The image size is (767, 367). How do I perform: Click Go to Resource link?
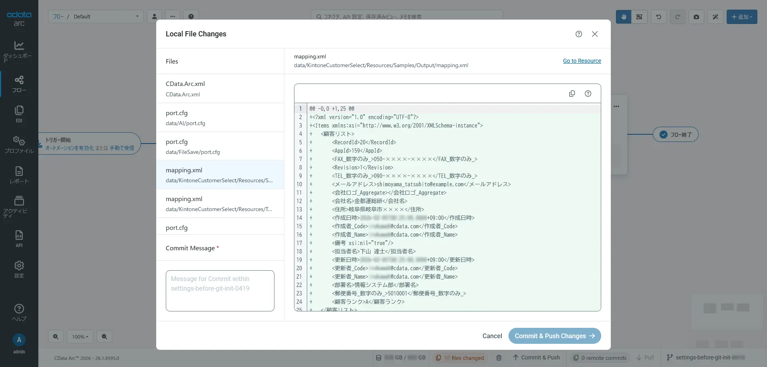pyautogui.click(x=581, y=61)
